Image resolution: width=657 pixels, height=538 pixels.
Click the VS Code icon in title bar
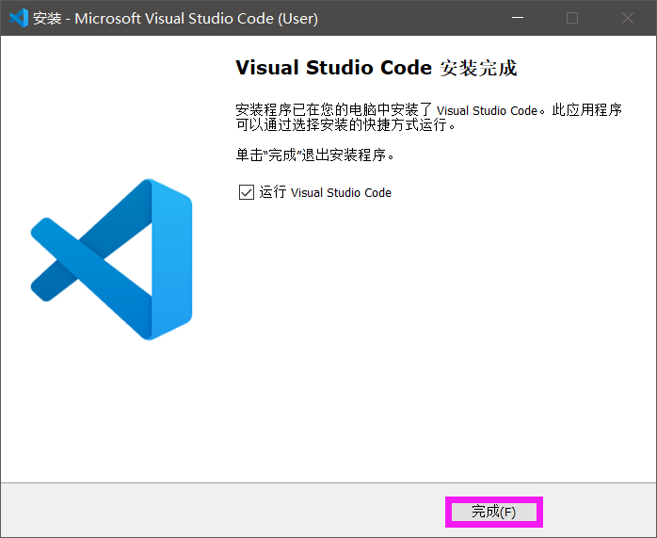pyautogui.click(x=19, y=18)
